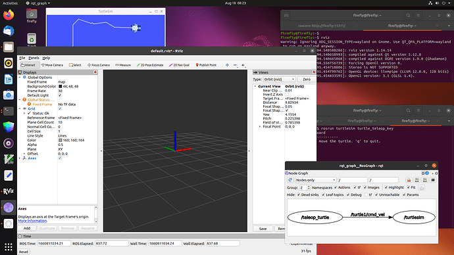Open the RViz Help menu
Screen dimensions: 454x255
46,58
